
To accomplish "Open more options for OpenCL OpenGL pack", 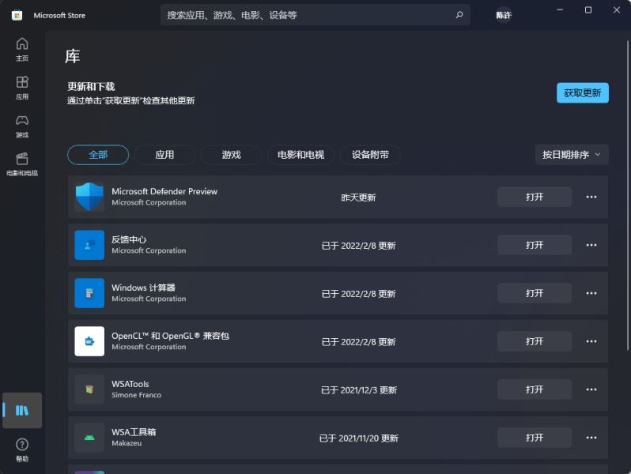I will pos(591,341).
